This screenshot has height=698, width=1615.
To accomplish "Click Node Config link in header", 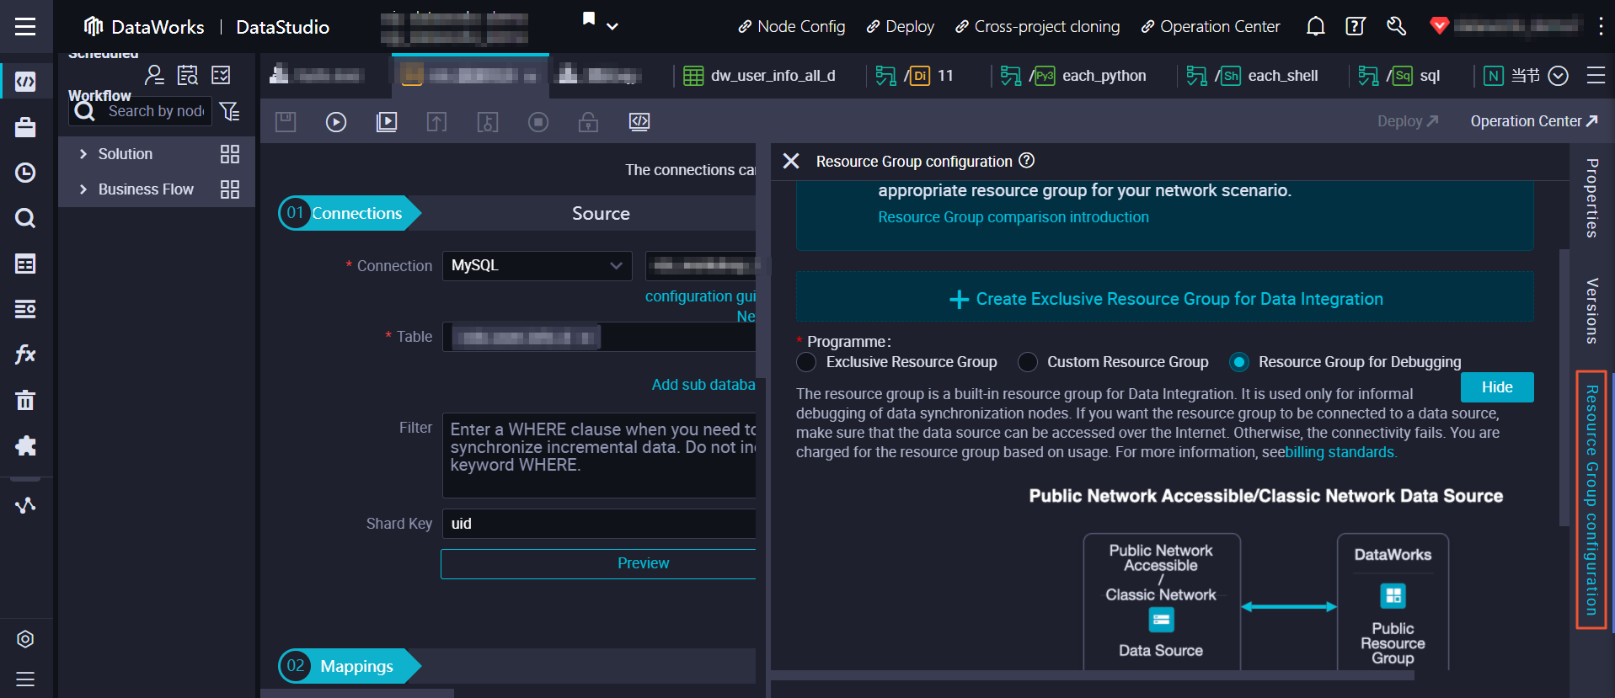I will coord(791,27).
